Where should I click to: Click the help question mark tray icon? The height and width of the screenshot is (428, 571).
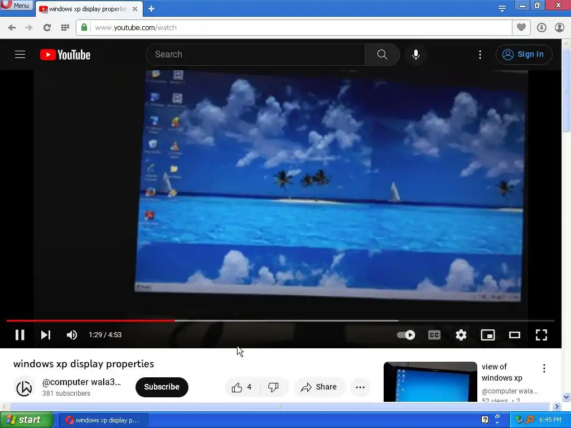coord(485,420)
